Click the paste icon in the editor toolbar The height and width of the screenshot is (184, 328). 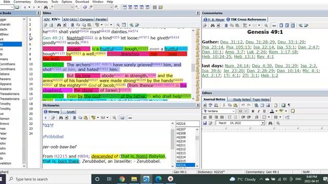[235, 105]
